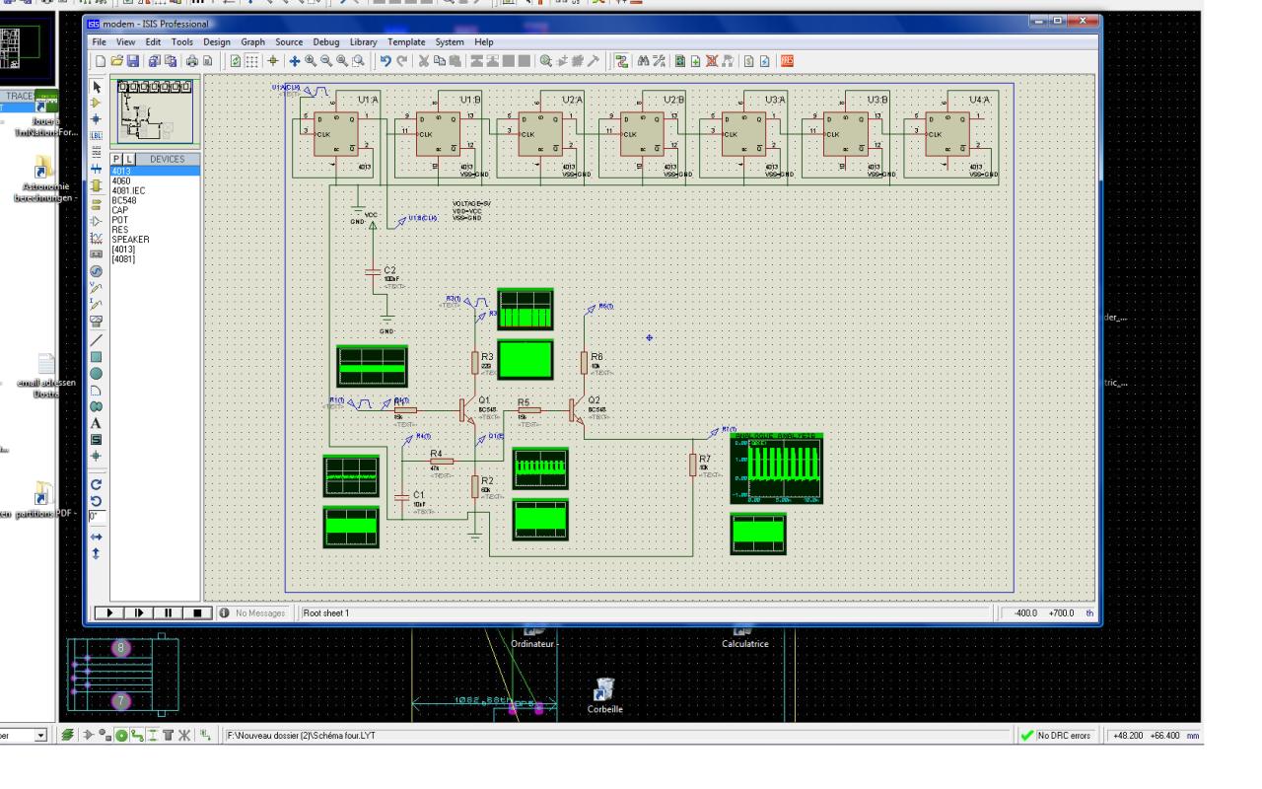
Task: Open the Library menu
Action: (x=363, y=42)
